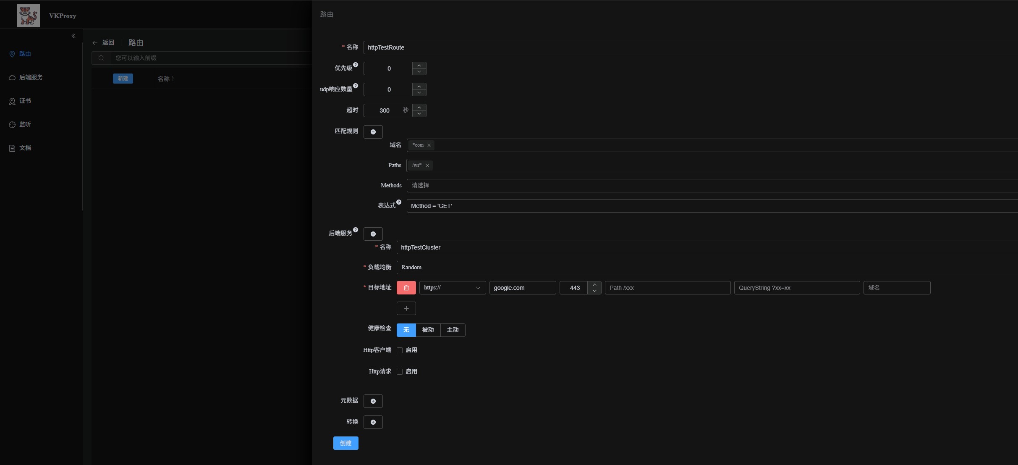Enable the Http客户端 启用 checkbox

coord(400,350)
